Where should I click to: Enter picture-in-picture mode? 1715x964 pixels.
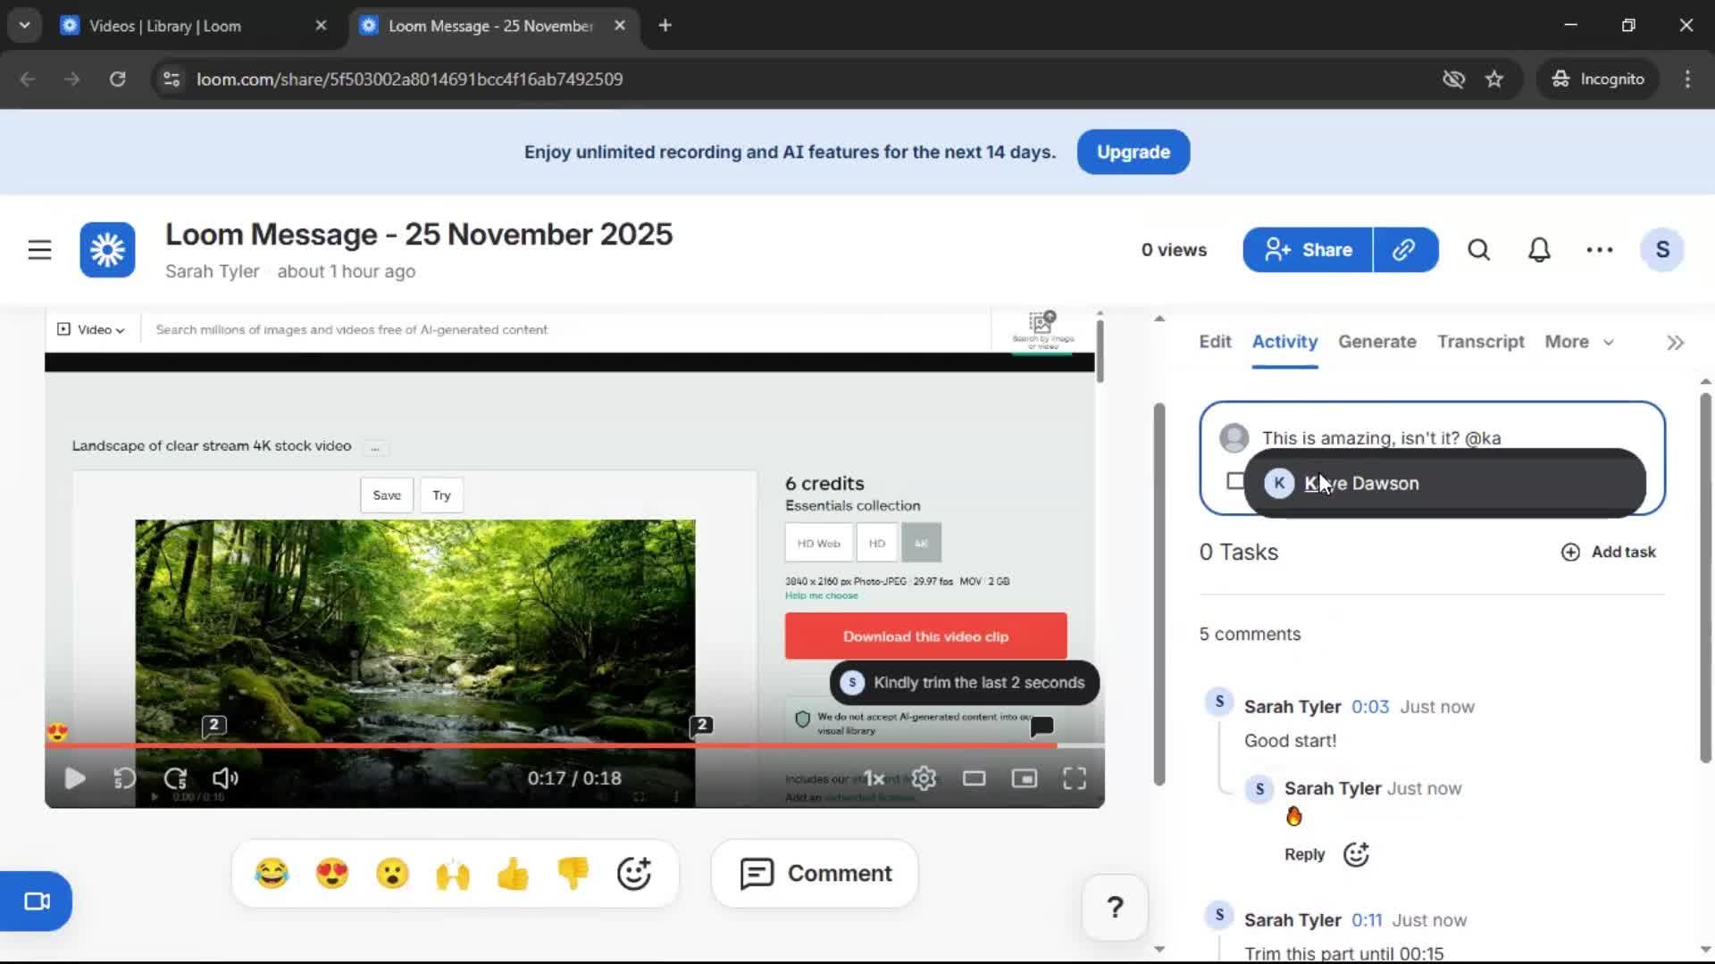click(1025, 777)
